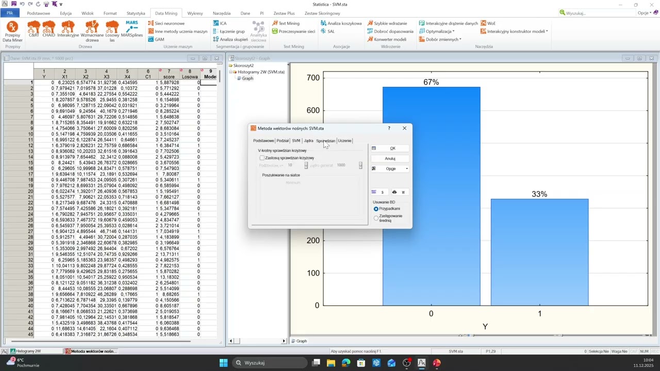Open SVM tab in dialog
660x371 pixels.
[x=296, y=141]
